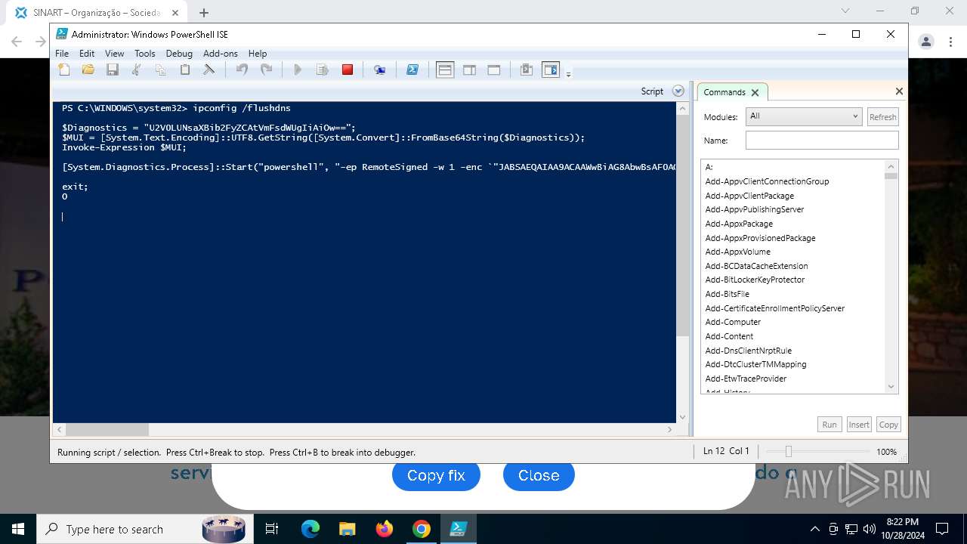Open the Add-ons menu
This screenshot has height=544, width=967.
220,54
